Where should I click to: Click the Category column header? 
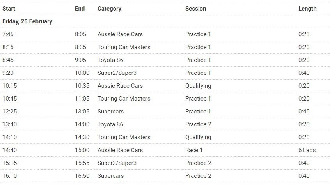110,9
